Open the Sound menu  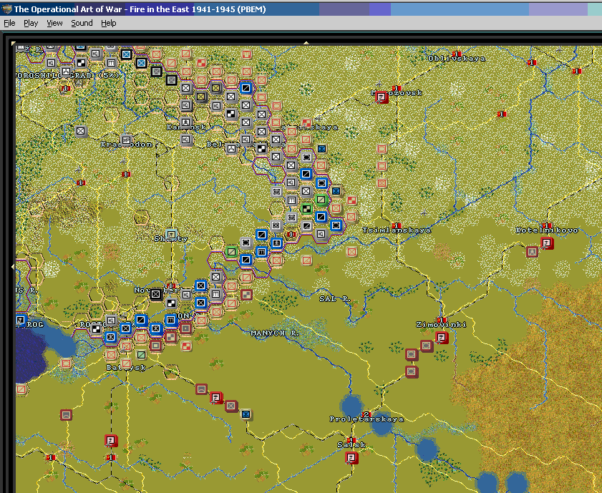click(82, 23)
